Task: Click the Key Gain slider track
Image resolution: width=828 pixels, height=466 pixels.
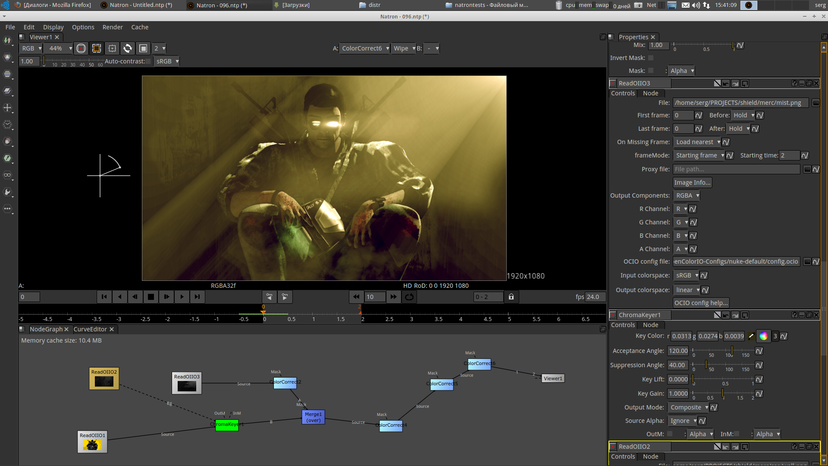Action: pyautogui.click(x=723, y=394)
